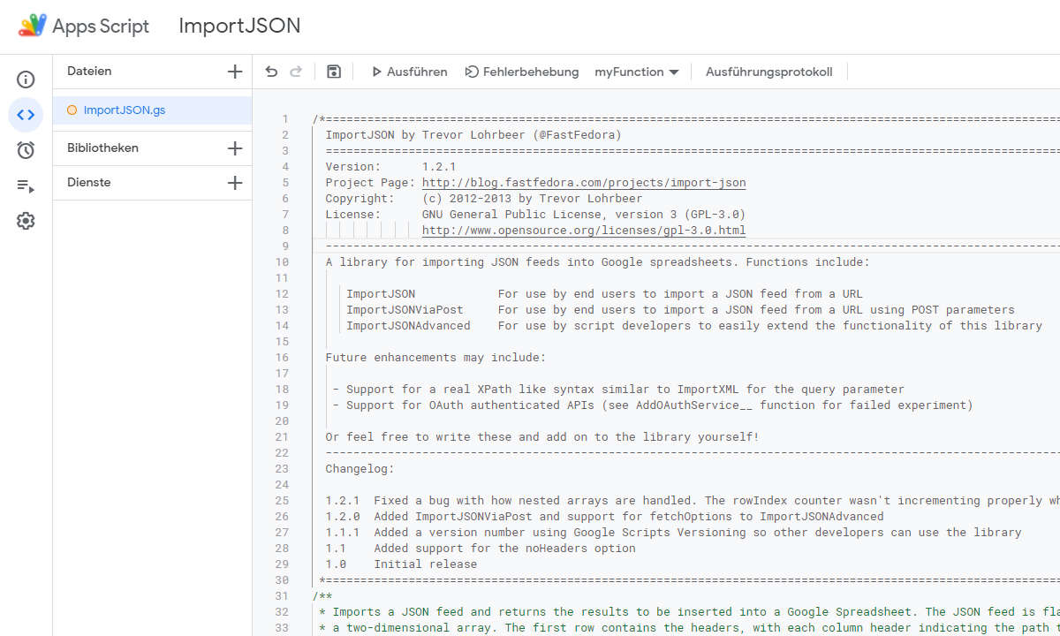Save the project with disk icon
The width and height of the screenshot is (1060, 636).
pos(334,72)
